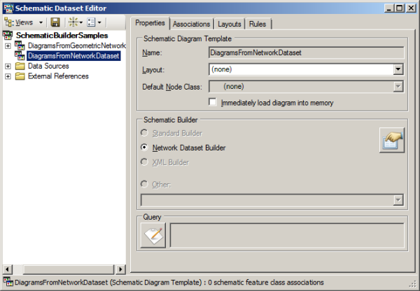This screenshot has width=420, height=291.
Task: Switch to the Associations tab
Action: (191, 24)
